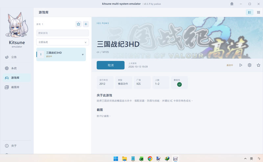This screenshot has width=263, height=162.
Task: Click the 兼容性 green check badge
Action: tap(179, 85)
